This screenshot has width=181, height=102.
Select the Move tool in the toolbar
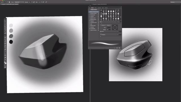click(5, 21)
